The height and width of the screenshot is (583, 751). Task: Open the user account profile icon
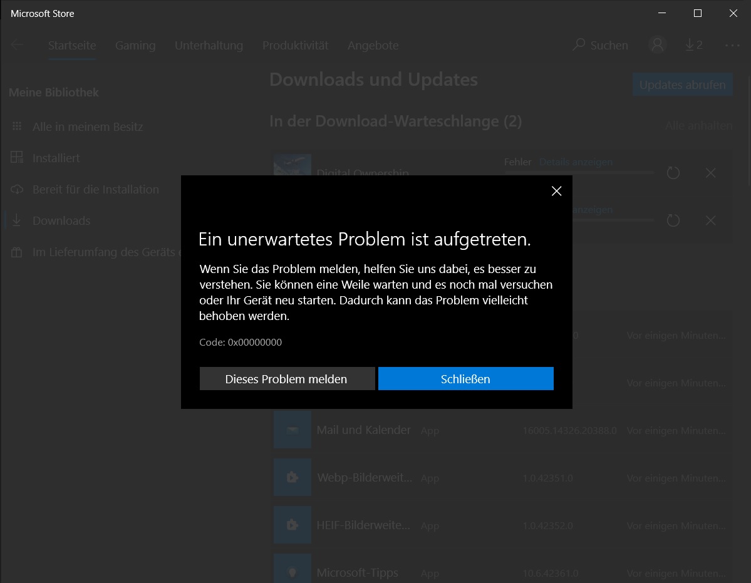pyautogui.click(x=658, y=45)
